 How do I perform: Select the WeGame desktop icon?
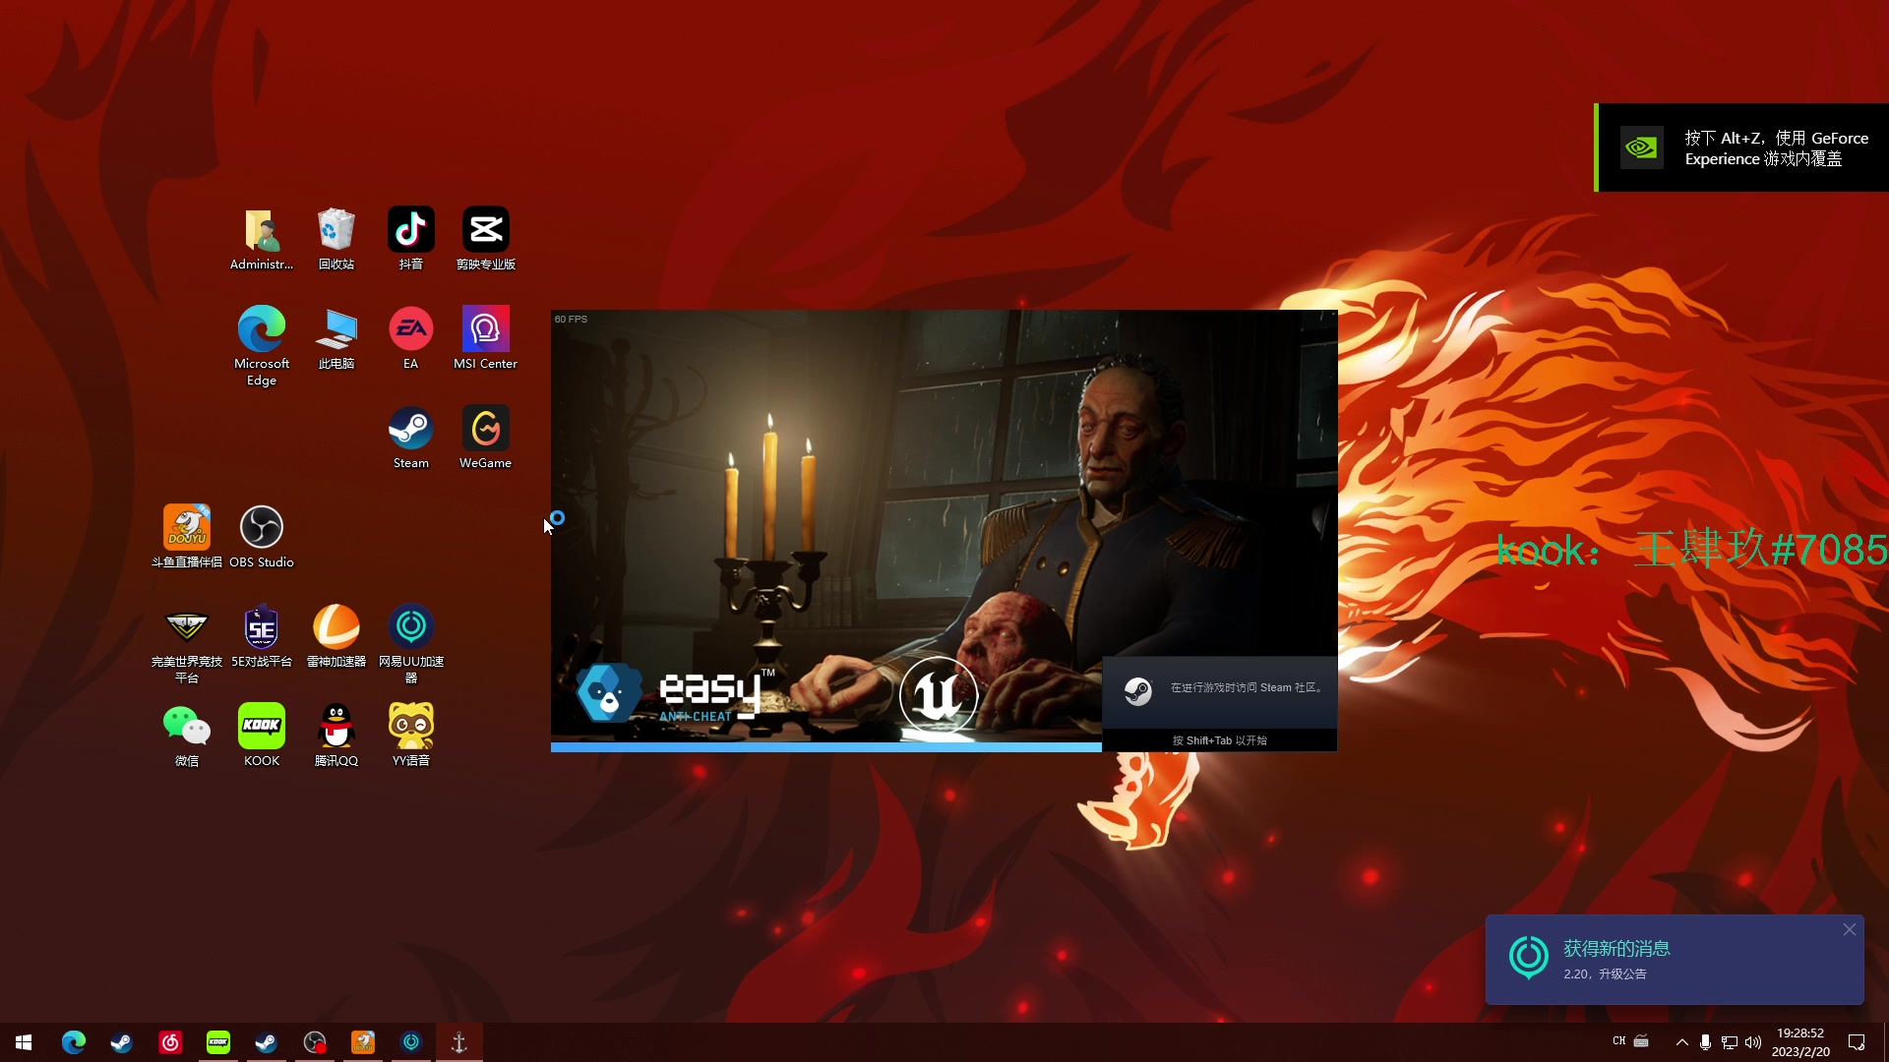pos(486,438)
